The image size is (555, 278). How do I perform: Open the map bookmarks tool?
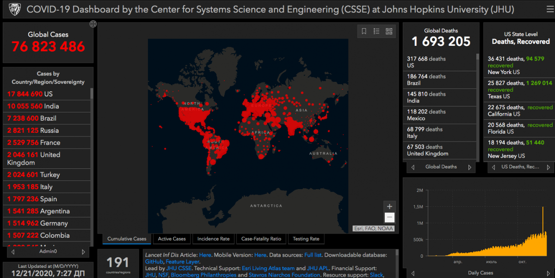point(364,31)
